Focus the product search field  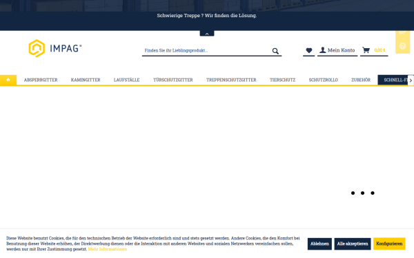207,50
